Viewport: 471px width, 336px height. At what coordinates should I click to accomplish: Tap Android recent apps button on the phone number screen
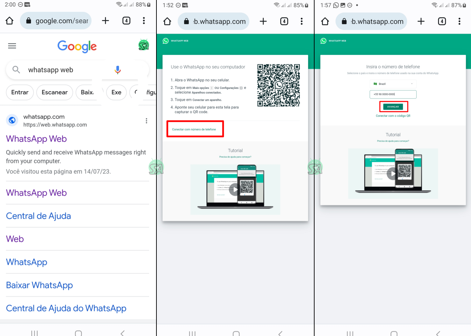click(x=350, y=334)
